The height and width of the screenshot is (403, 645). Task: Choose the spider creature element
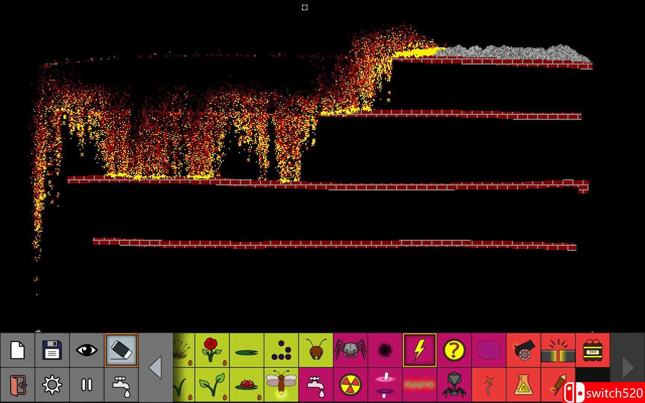click(x=350, y=350)
